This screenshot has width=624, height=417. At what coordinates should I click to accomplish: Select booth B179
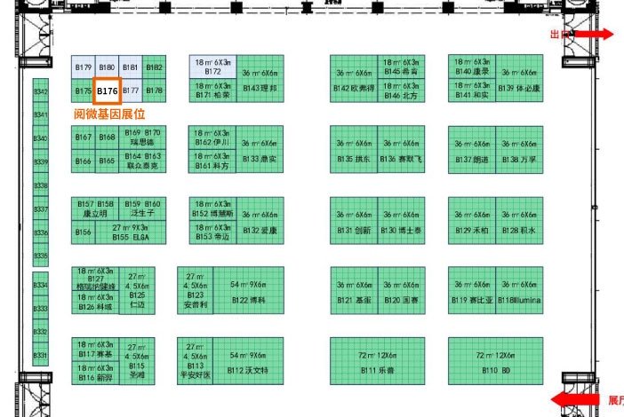click(x=84, y=67)
